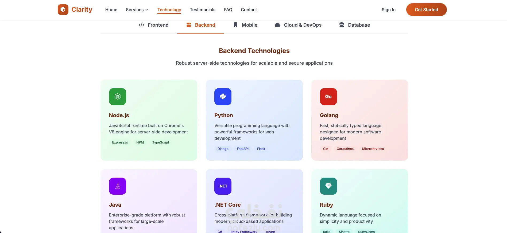The width and height of the screenshot is (507, 233).
Task: Expand the Services dropdown menu
Action: click(x=137, y=10)
